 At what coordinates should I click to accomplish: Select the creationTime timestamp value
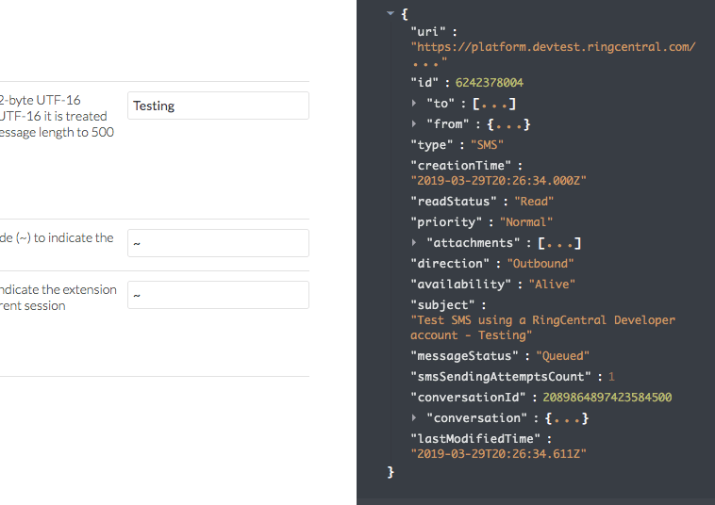[x=499, y=180]
